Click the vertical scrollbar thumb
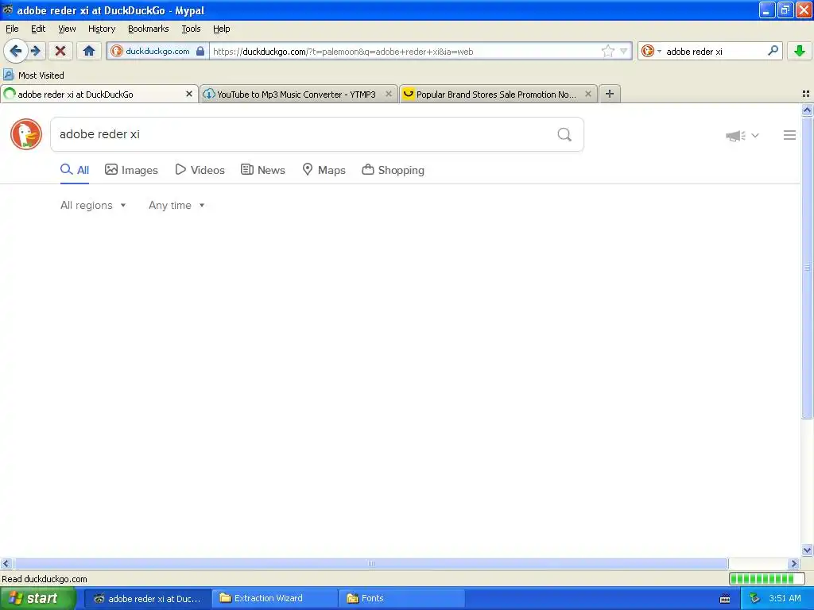This screenshot has height=610, width=814. (x=807, y=268)
